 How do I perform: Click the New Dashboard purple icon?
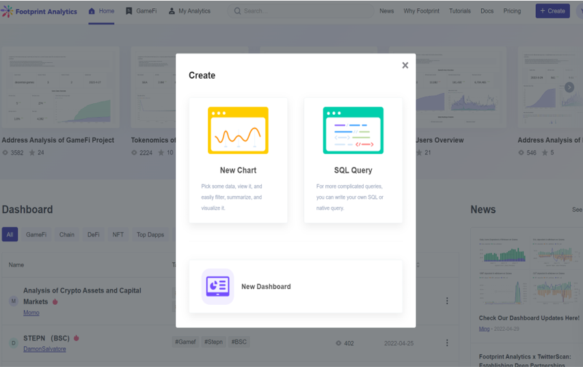click(217, 286)
